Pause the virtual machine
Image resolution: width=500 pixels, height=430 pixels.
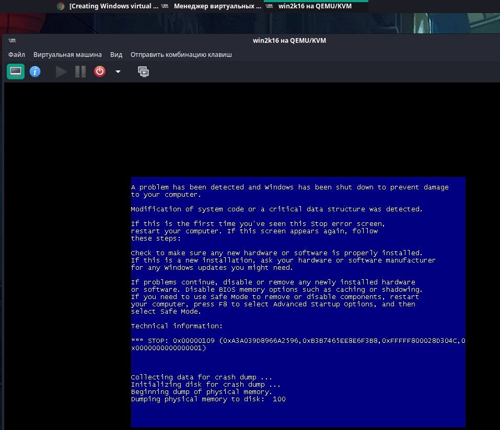click(80, 71)
